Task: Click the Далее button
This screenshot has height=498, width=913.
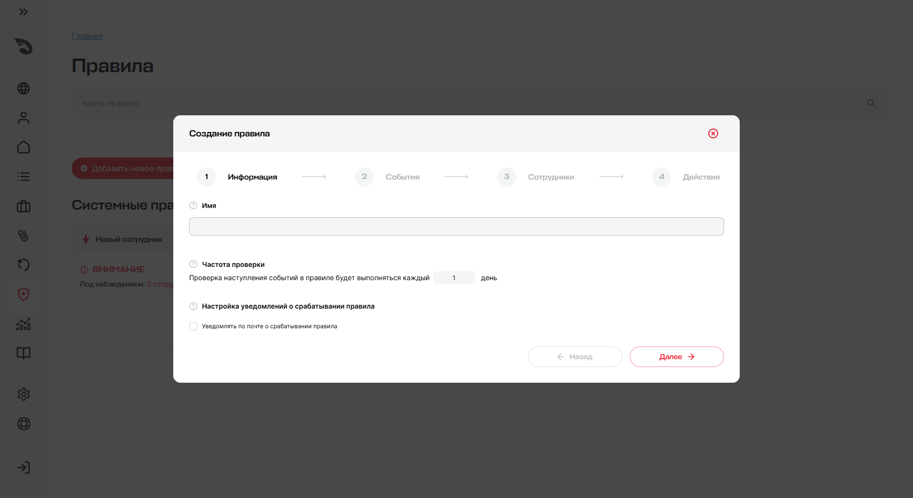Action: point(677,357)
